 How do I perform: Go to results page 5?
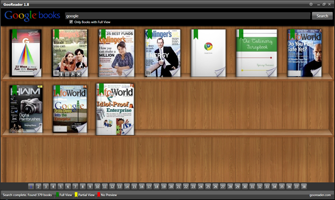pyautogui.click(x=61, y=186)
